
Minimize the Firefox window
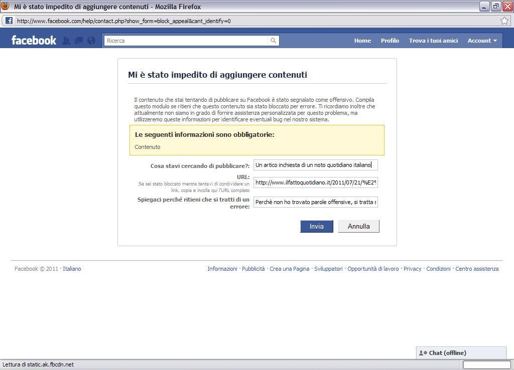[x=484, y=6]
